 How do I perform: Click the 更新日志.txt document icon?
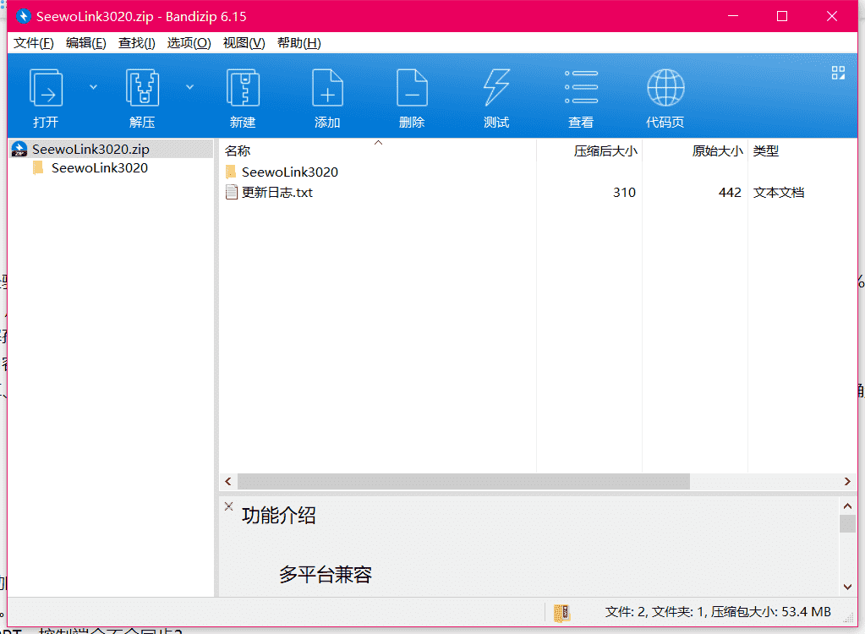(232, 192)
